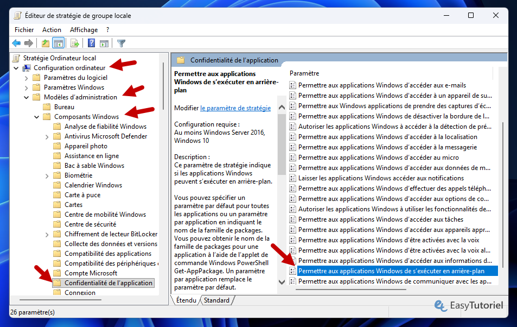The image size is (517, 327).
Task: Click the Bureau folder icon
Action: coord(47,106)
